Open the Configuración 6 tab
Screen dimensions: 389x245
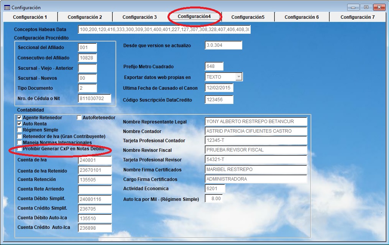[302, 17]
